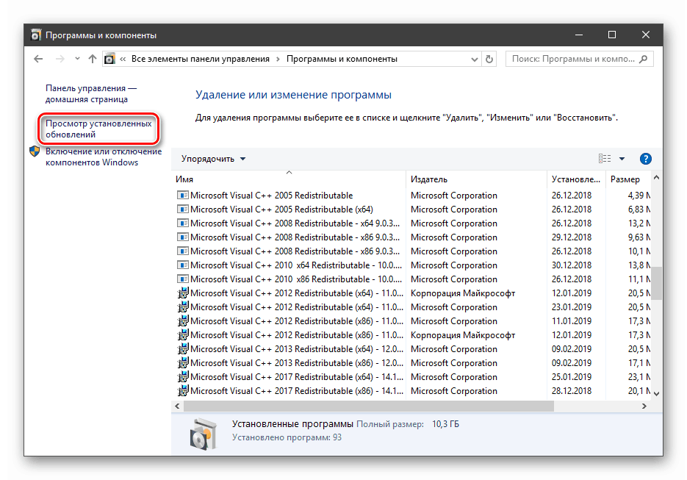Viewport: 687px width, 480px height.
Task: Click the scroll down arrow of list
Action: pyautogui.click(x=656, y=394)
